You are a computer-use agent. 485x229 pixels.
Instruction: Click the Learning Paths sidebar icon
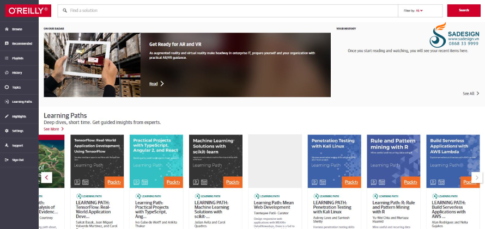pos(7,102)
